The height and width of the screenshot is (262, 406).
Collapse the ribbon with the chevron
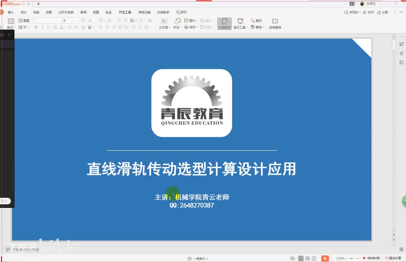[x=401, y=12]
